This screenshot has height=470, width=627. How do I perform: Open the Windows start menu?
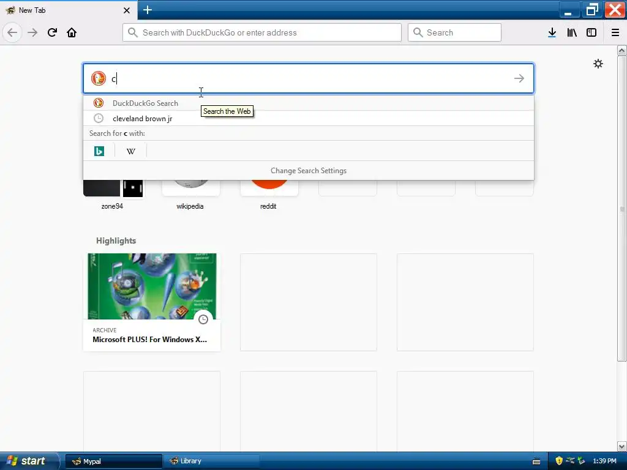tap(29, 461)
